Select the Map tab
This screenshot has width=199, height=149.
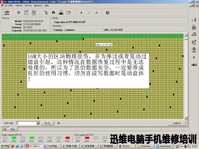pyautogui.click(x=13, y=129)
